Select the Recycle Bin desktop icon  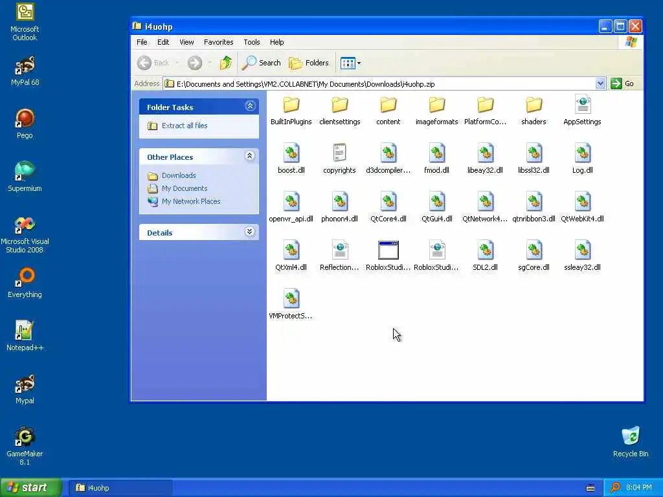tap(631, 441)
